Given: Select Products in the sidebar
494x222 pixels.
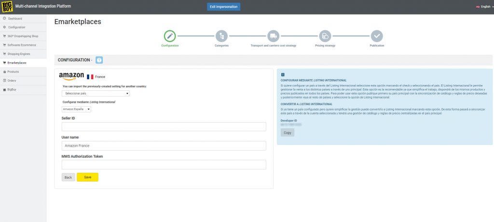Looking at the screenshot, I should point(14,71).
